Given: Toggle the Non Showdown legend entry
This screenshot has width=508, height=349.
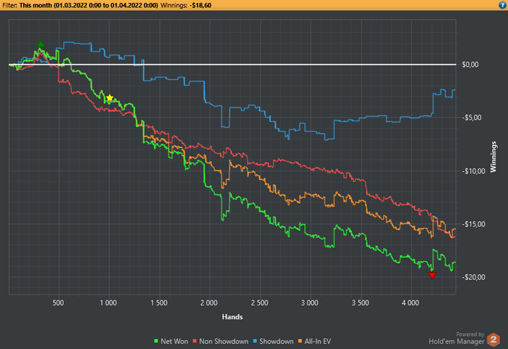Looking at the screenshot, I should point(221,341).
